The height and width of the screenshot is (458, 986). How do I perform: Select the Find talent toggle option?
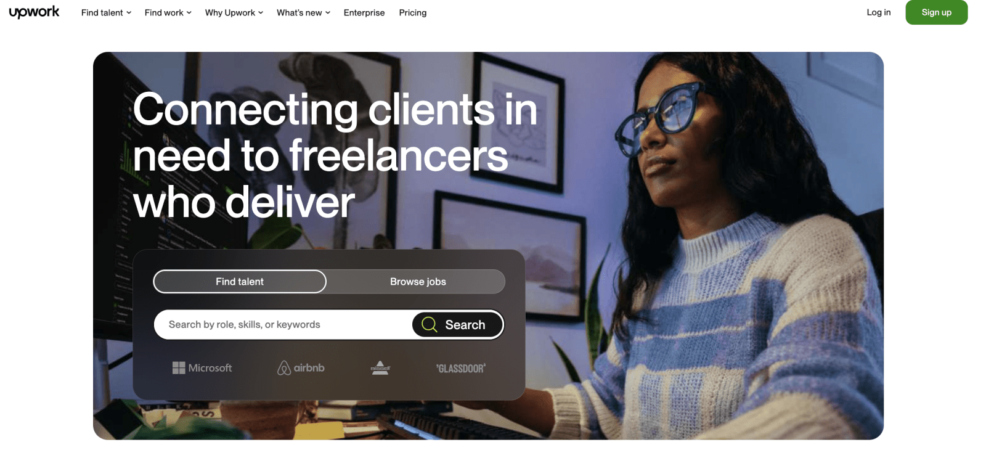pyautogui.click(x=240, y=282)
